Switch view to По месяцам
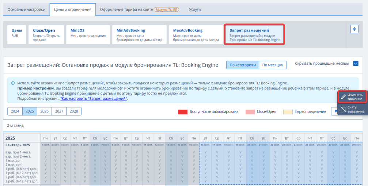This screenshot has height=186, width=368. (x=273, y=65)
